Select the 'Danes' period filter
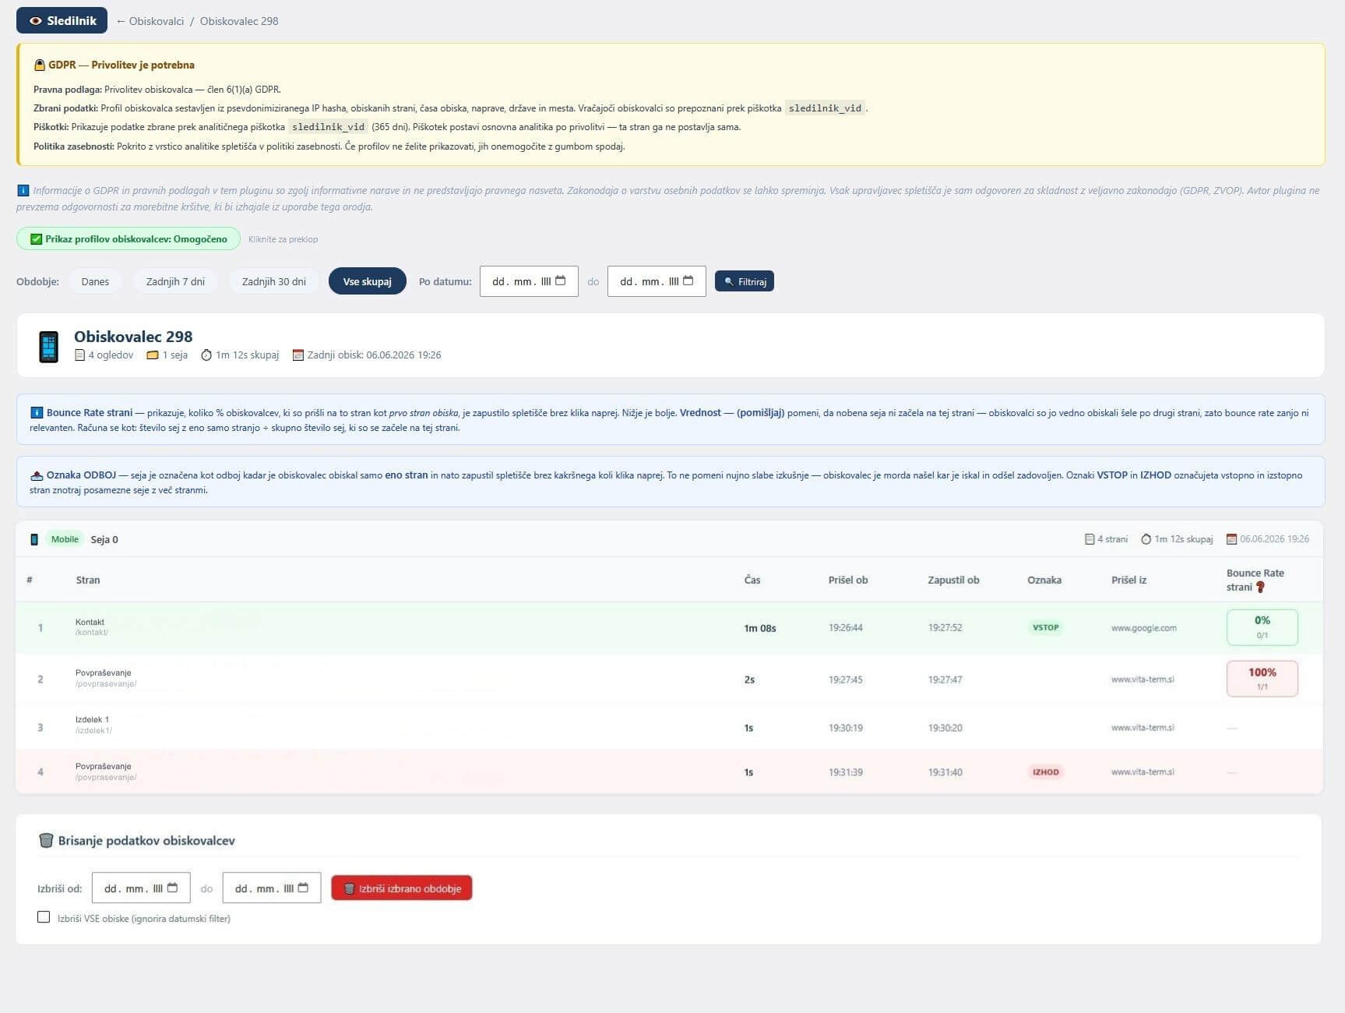1345x1013 pixels. point(95,281)
